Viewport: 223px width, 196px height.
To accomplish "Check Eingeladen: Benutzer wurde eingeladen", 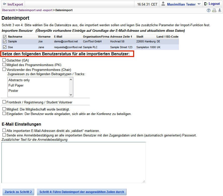I will coord(4,114).
